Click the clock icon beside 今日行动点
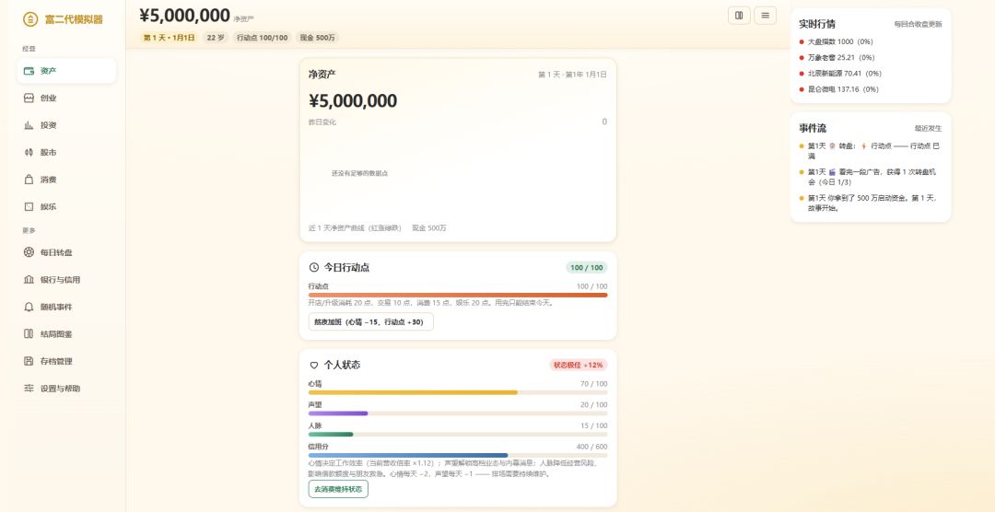The width and height of the screenshot is (995, 512). tap(313, 268)
